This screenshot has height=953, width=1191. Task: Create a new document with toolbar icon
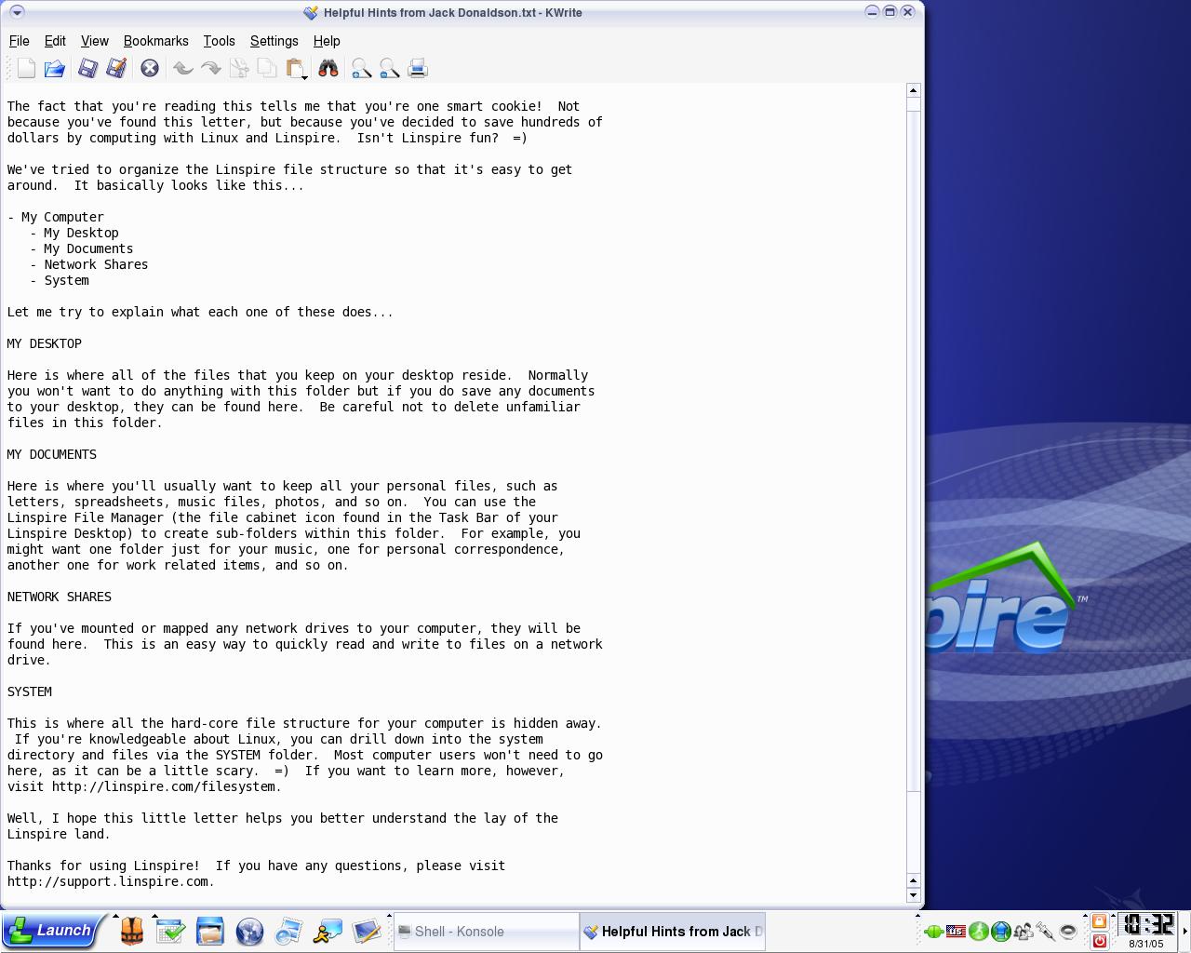click(x=26, y=68)
